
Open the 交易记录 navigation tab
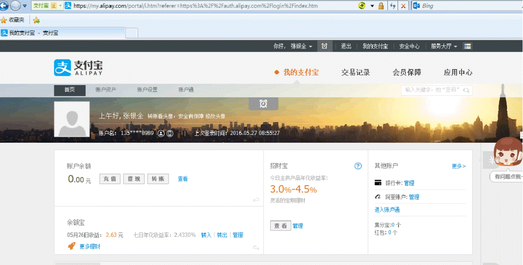(x=355, y=73)
